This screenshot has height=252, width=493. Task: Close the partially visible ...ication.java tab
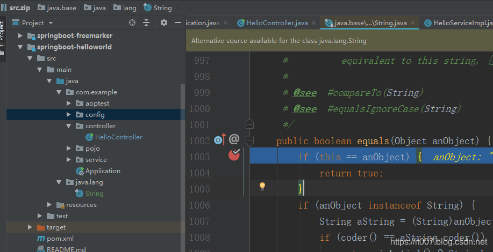[225, 23]
